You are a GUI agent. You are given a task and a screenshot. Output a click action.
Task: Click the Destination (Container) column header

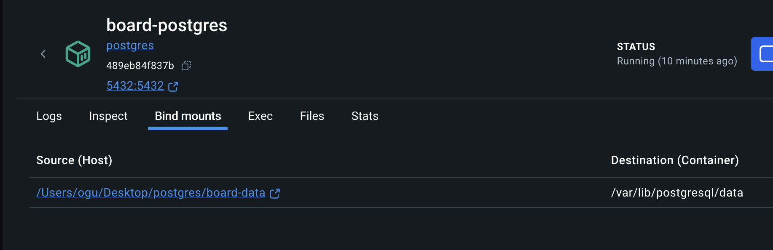(x=675, y=160)
